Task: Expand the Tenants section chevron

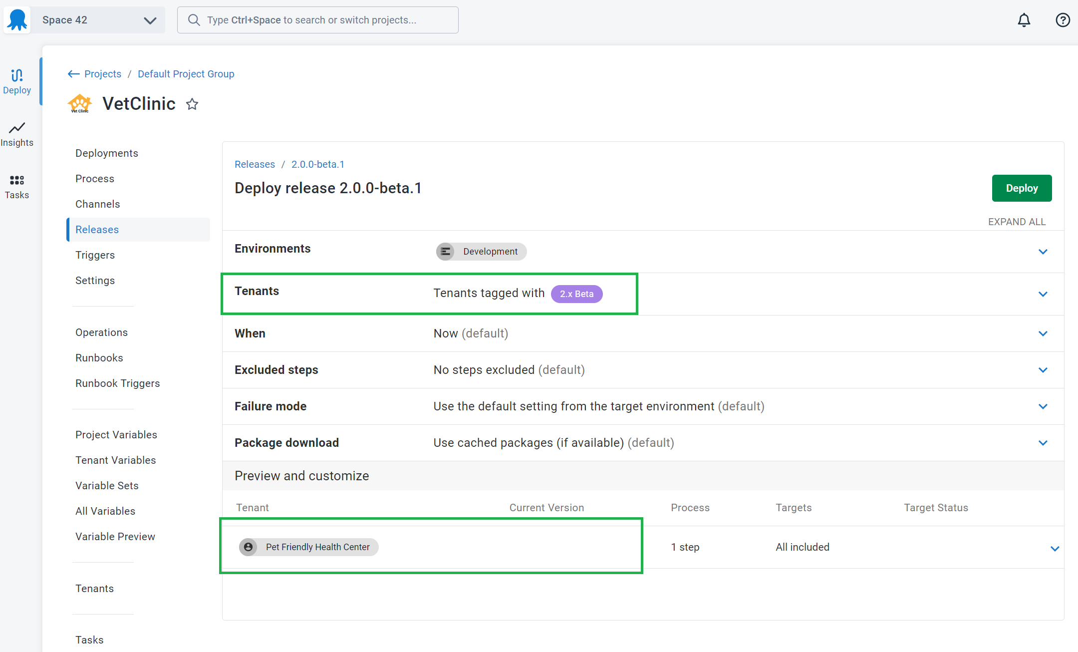Action: [1043, 294]
